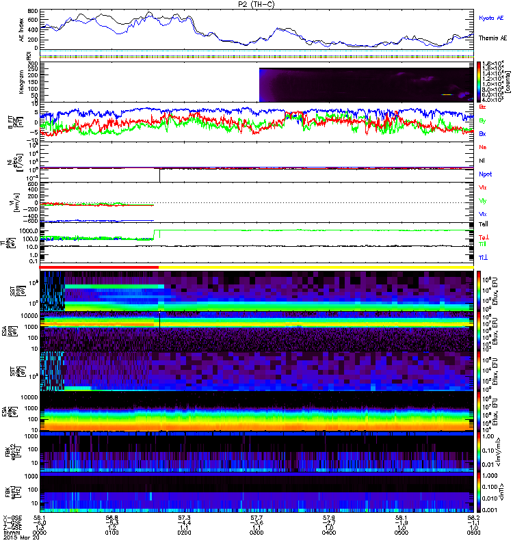Click the X-GSE row label

(x=12, y=518)
